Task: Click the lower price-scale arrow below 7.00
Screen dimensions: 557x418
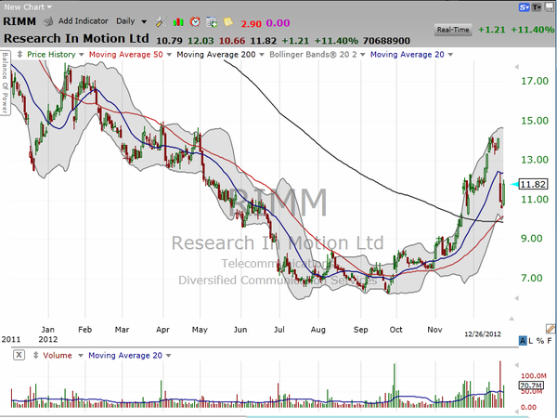Action: point(516,298)
